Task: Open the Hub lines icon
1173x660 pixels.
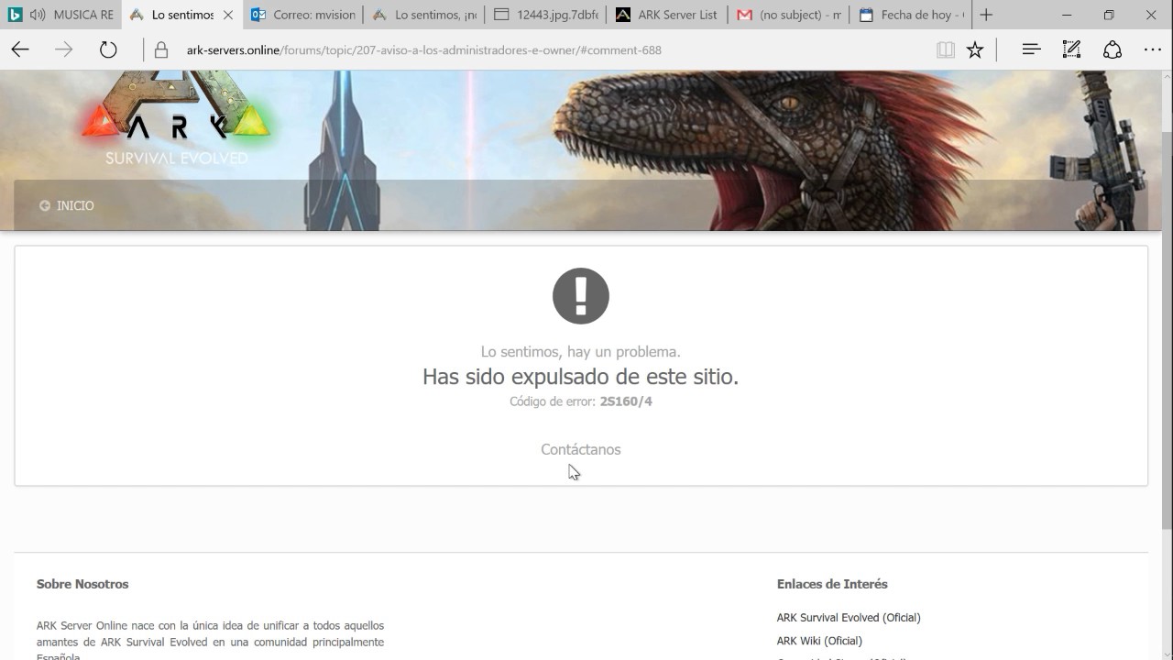Action: pyautogui.click(x=1031, y=50)
